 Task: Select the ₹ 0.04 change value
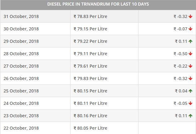tap(181, 91)
